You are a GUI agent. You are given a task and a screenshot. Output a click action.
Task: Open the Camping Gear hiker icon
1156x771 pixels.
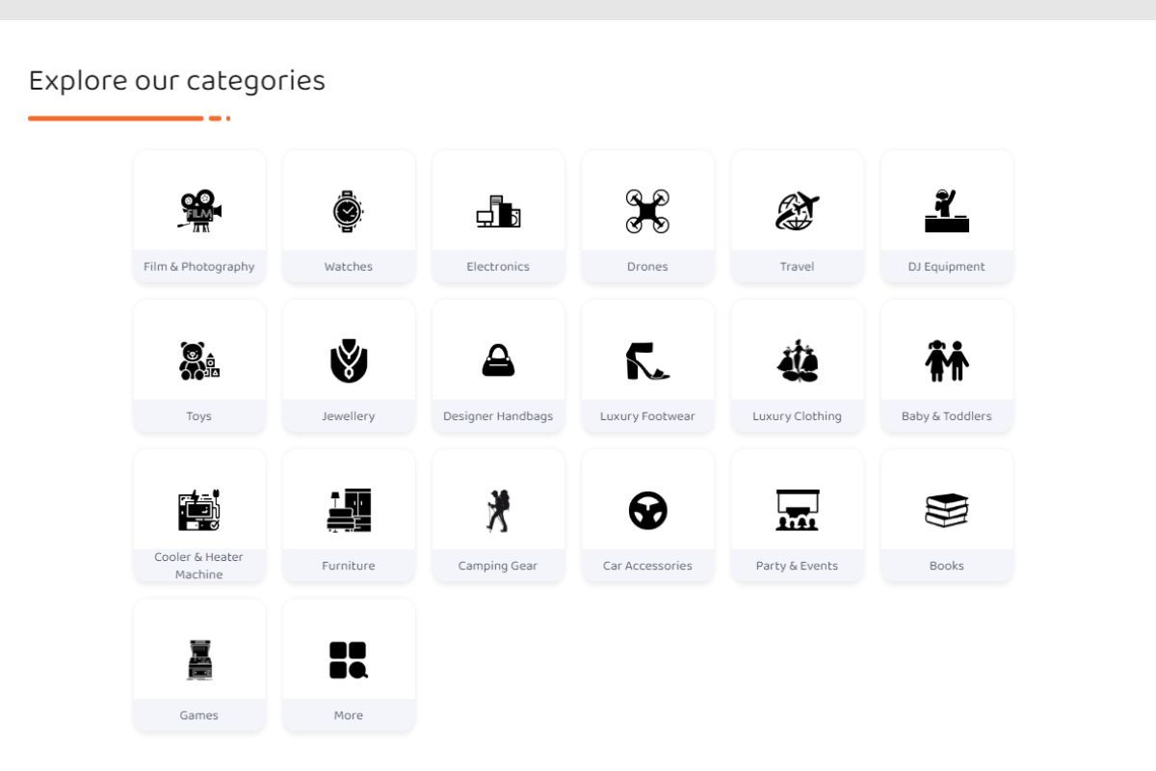click(x=498, y=511)
